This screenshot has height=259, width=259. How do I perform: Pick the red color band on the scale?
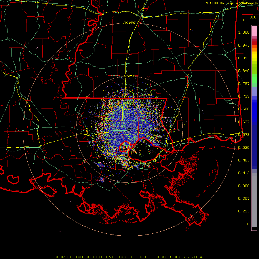pos(254,43)
